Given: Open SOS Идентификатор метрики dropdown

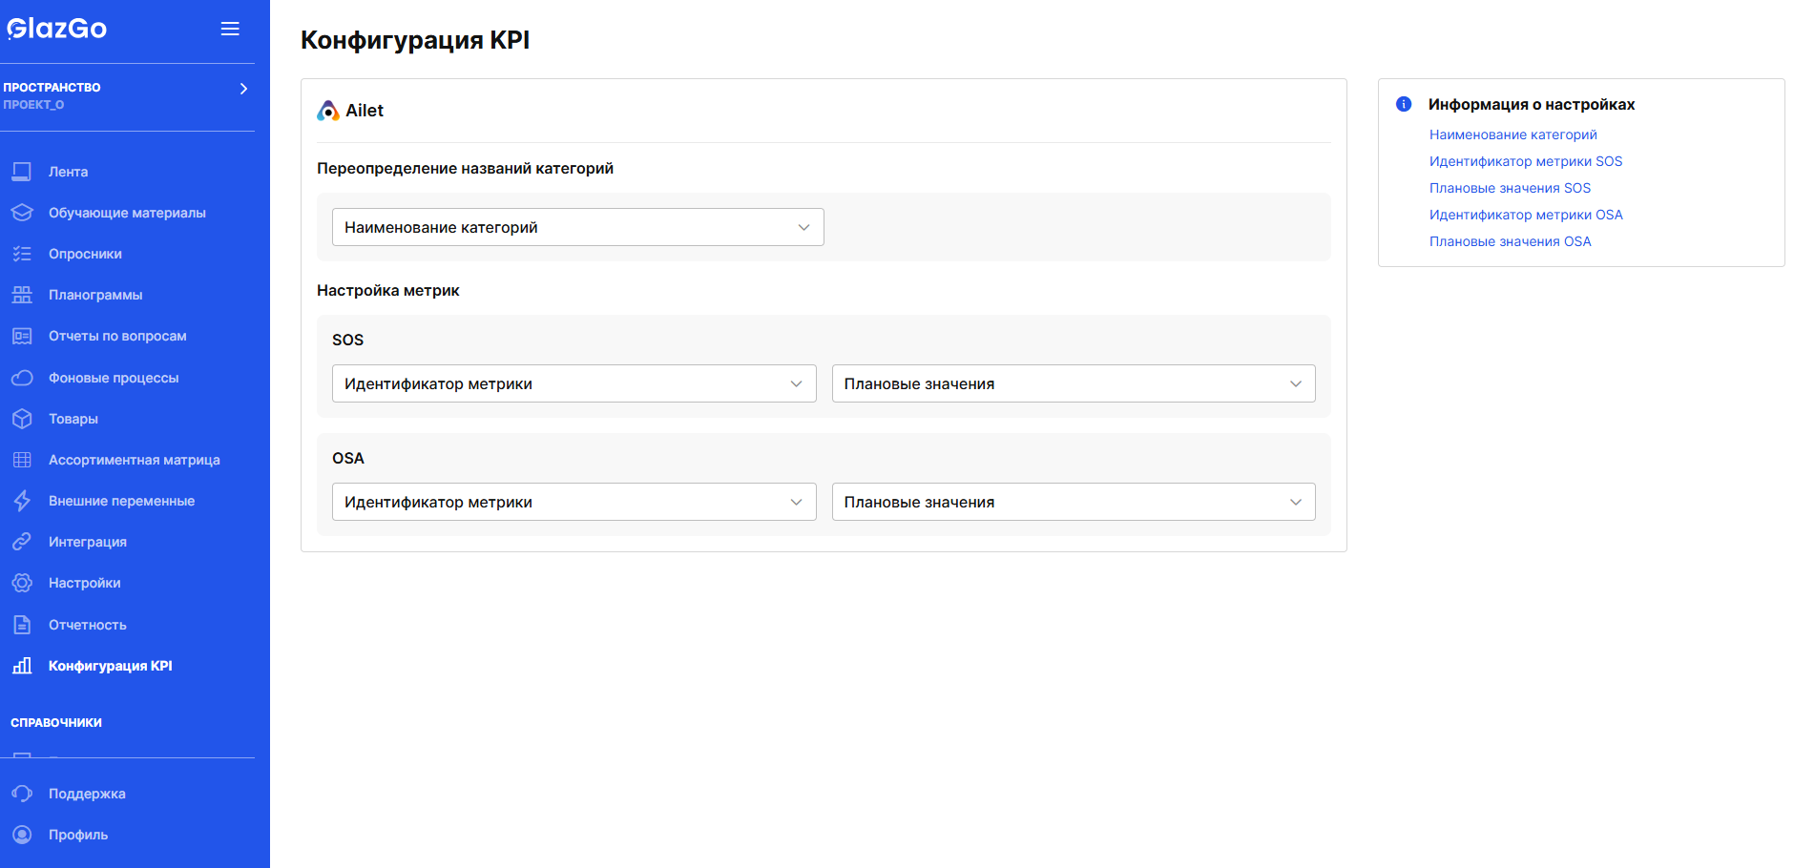Looking at the screenshot, I should click(x=574, y=383).
